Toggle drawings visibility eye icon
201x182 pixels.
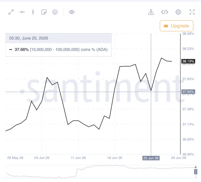tap(72, 12)
